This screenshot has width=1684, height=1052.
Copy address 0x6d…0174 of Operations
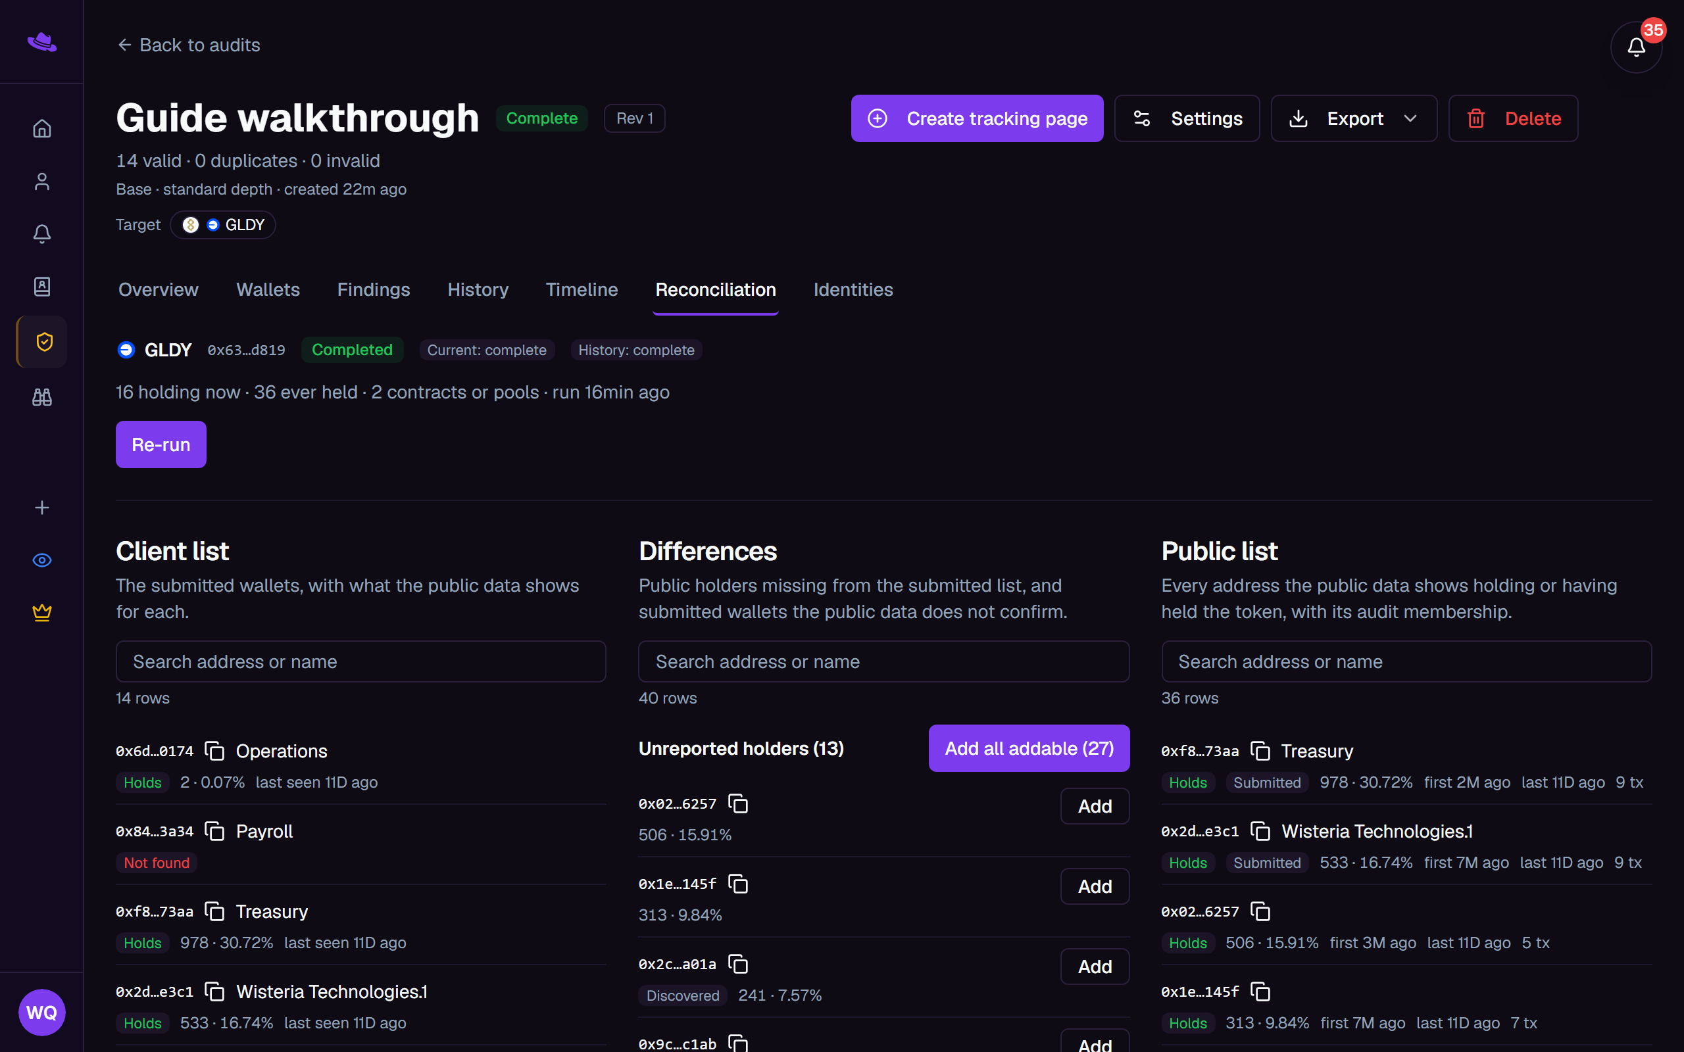pos(214,752)
